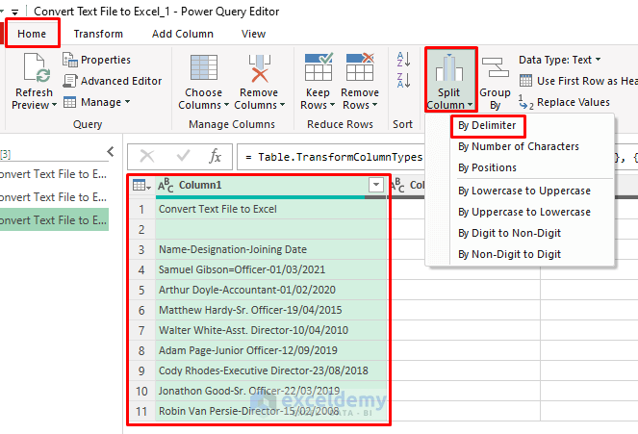Select By Positions menu entry
The width and height of the screenshot is (638, 434).
pyautogui.click(x=487, y=167)
